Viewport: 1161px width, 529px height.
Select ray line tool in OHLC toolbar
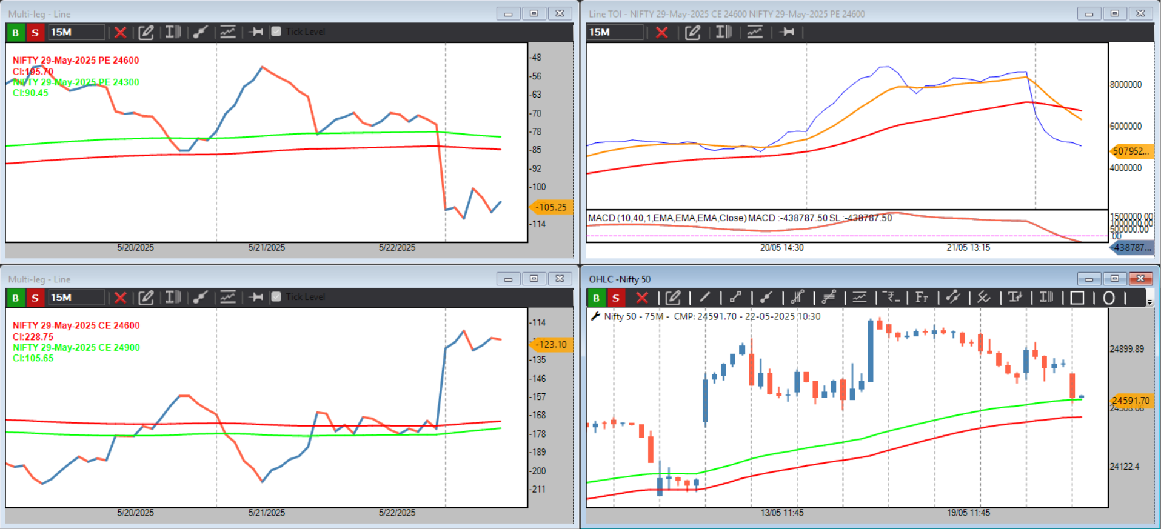(766, 297)
